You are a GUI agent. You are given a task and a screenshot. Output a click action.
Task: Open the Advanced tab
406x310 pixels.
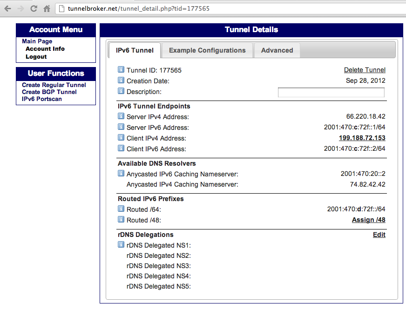[x=277, y=50]
